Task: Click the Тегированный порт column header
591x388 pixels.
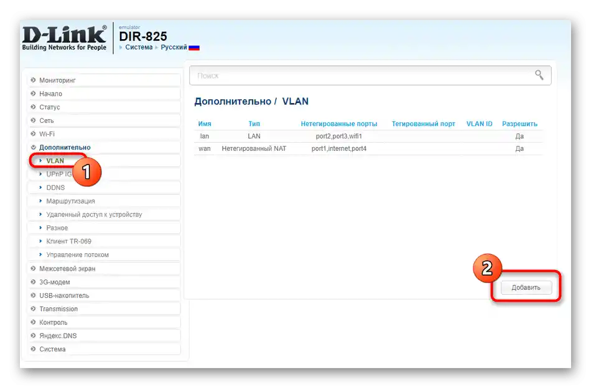Action: (423, 124)
